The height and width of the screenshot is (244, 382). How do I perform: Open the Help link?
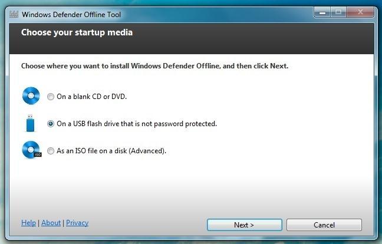28,223
